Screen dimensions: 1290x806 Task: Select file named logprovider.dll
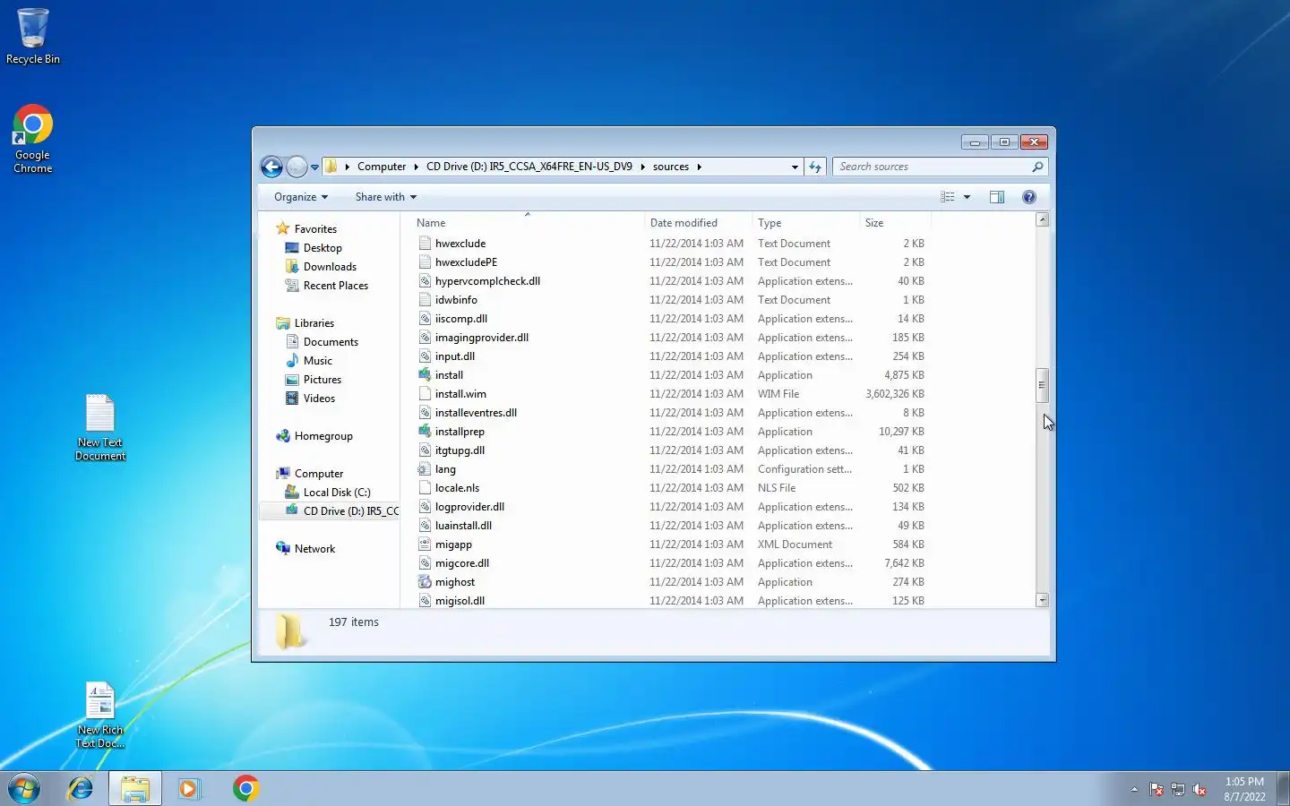point(470,507)
